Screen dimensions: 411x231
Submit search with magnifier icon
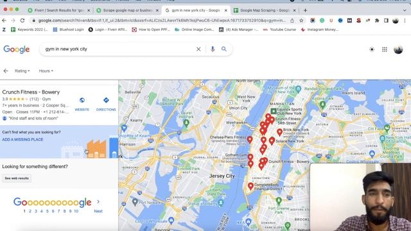(224, 49)
